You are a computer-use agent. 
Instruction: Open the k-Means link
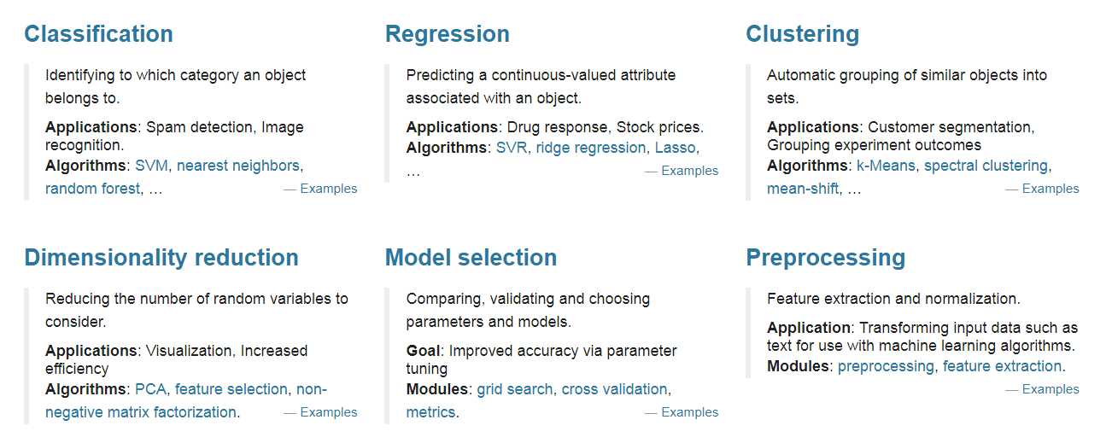[886, 166]
